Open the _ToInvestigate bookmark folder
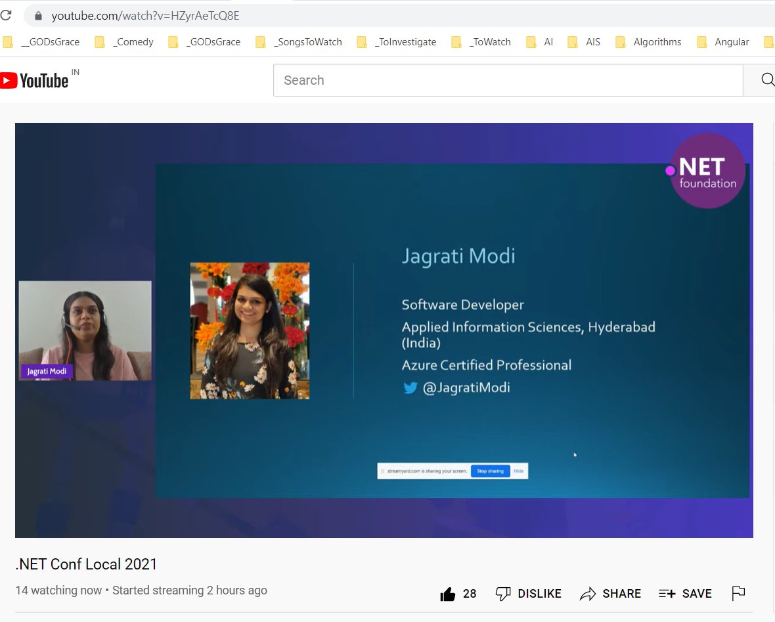 [x=397, y=42]
